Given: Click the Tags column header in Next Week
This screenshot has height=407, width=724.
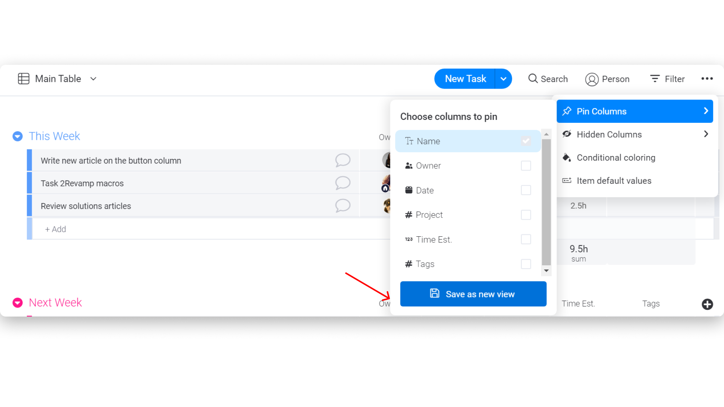Looking at the screenshot, I should 651,304.
